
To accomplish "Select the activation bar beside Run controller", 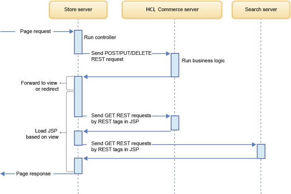I will (78, 42).
